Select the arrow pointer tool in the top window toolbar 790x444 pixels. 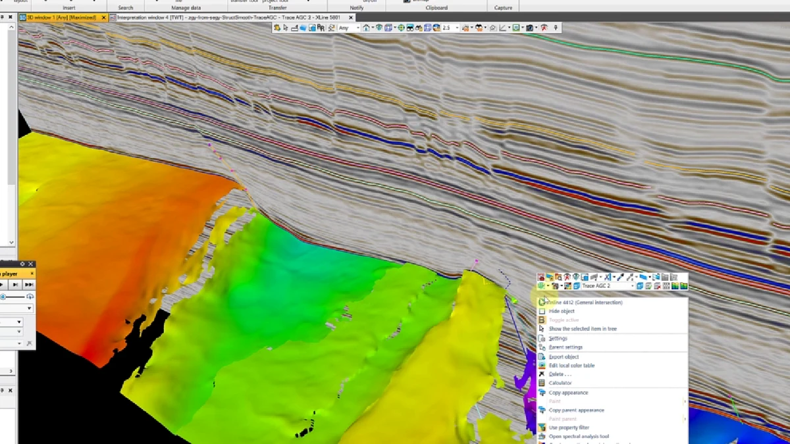286,28
